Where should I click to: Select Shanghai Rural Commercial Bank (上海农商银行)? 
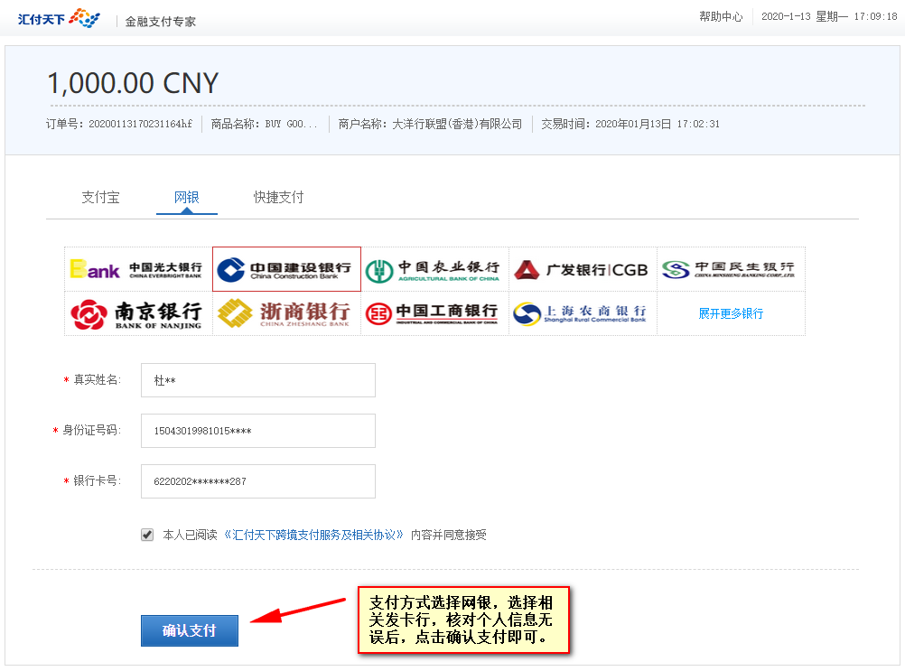tap(583, 313)
